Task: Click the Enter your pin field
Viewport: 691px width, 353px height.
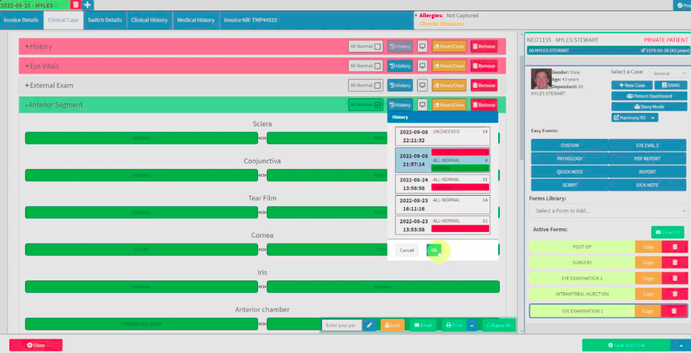Action: coord(342,325)
